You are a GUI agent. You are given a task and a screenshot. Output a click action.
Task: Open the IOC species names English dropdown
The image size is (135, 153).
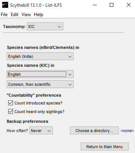(40, 74)
